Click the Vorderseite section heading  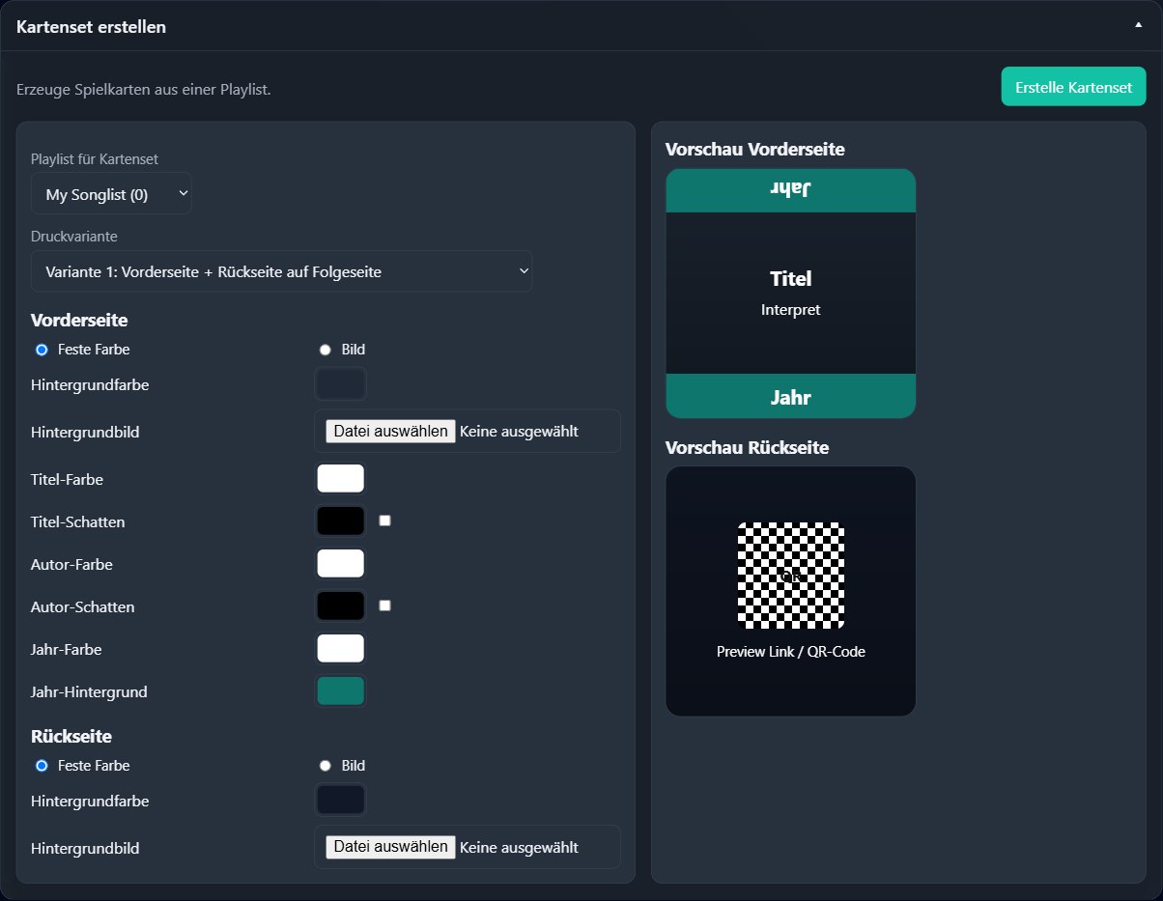pyautogui.click(x=80, y=320)
